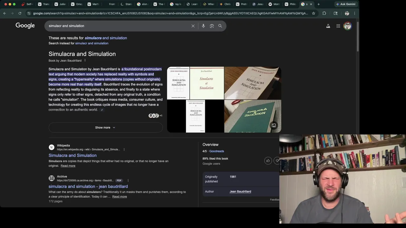This screenshot has height=228, width=406.
Task: Open the 'simulacra and simulation' corrected query link
Action: pos(106,38)
